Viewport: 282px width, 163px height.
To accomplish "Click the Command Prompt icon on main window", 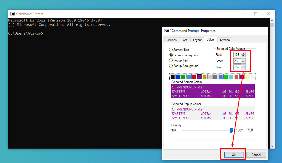I will pyautogui.click(x=12, y=14).
